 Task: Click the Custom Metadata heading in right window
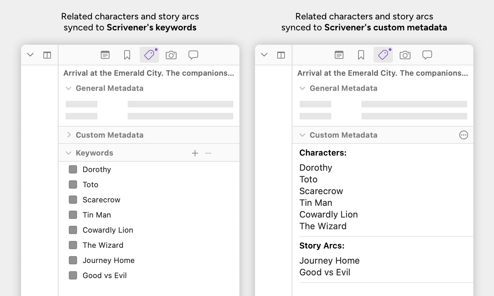pyautogui.click(x=344, y=135)
